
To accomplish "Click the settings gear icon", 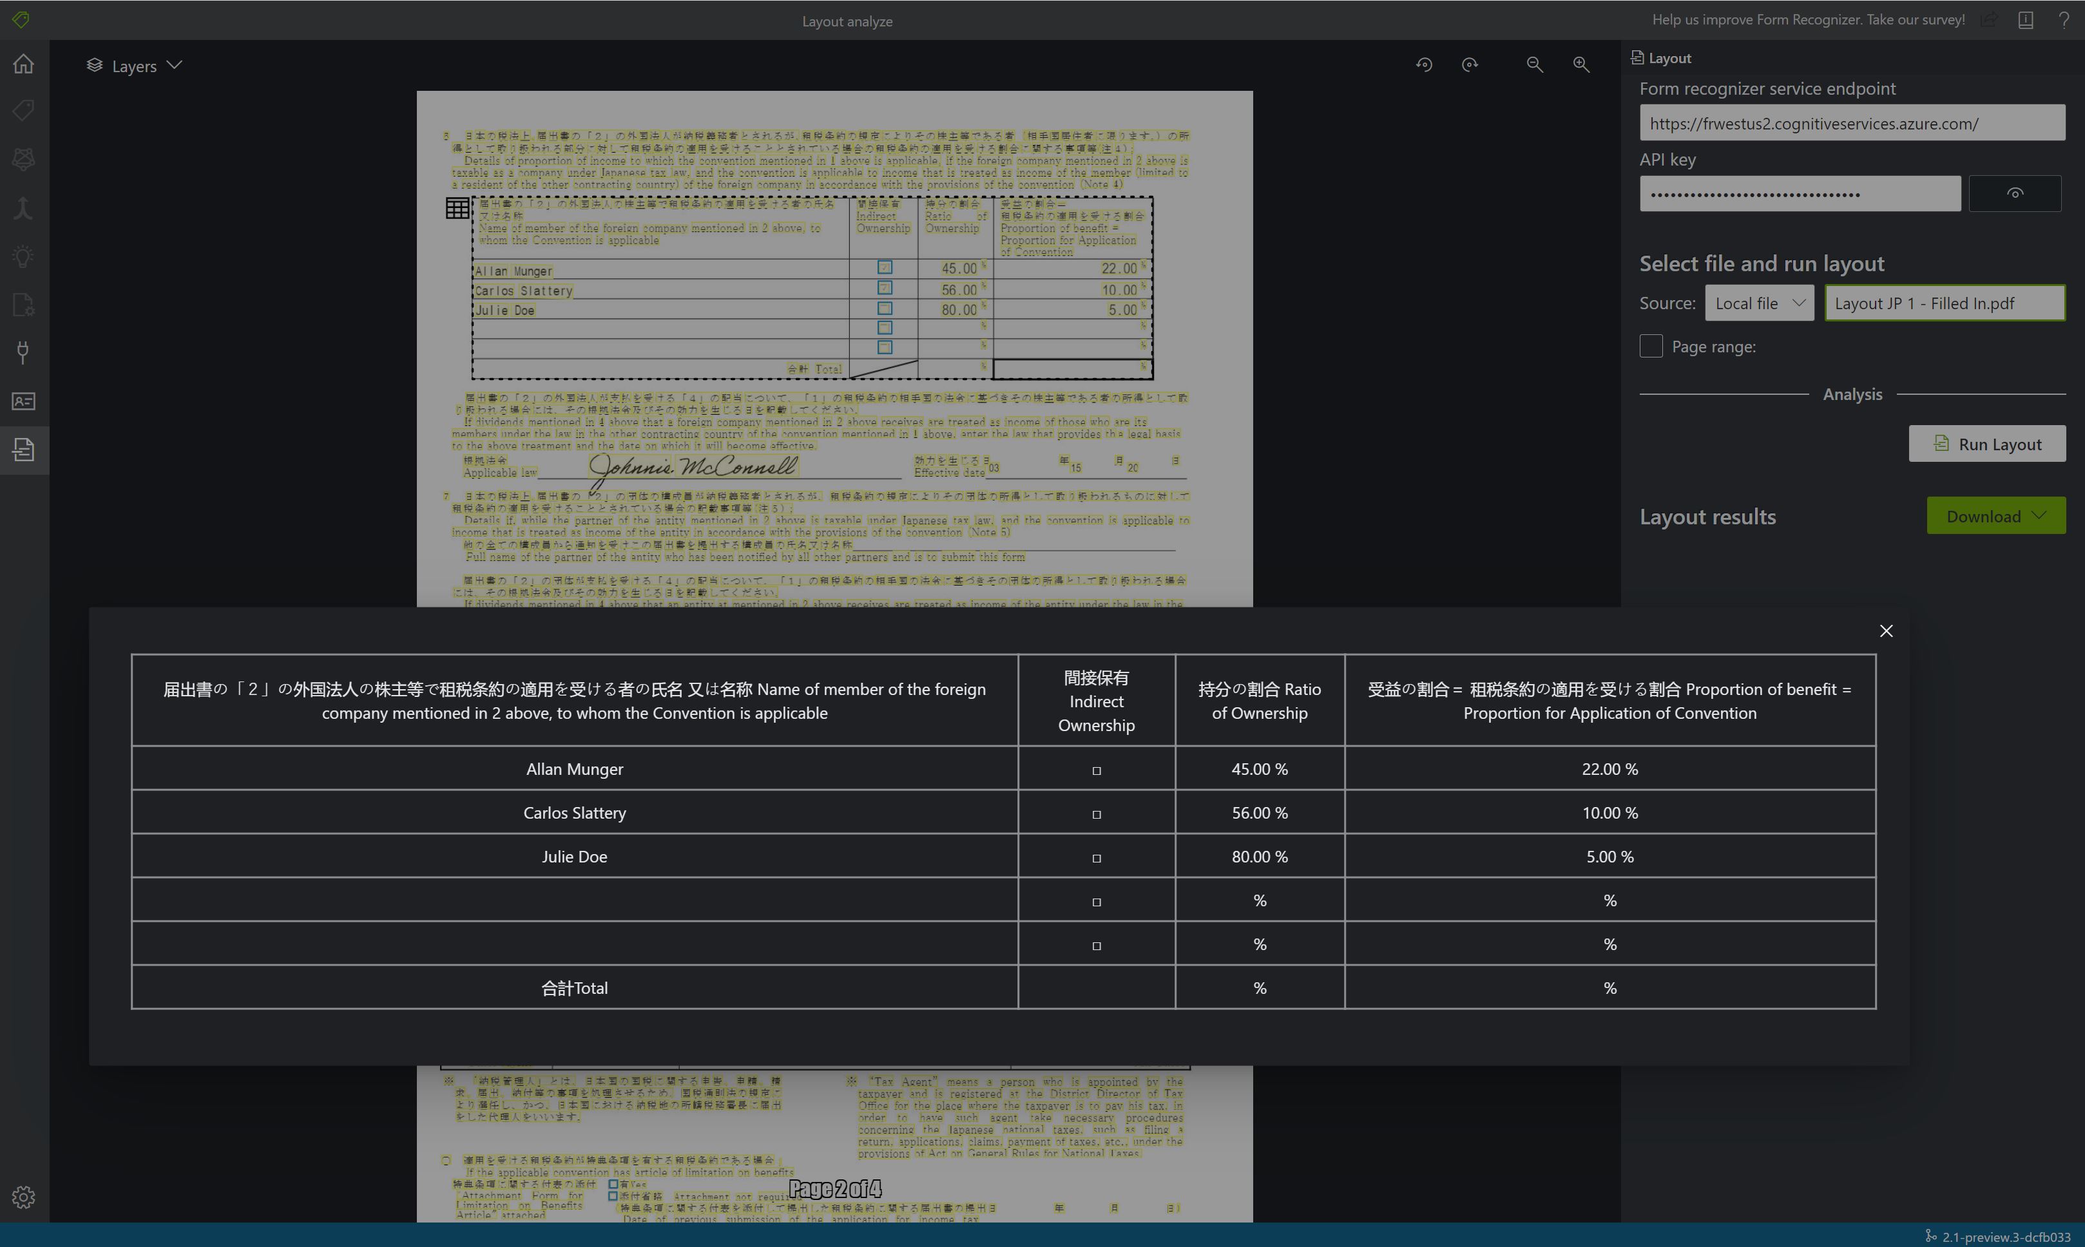I will [24, 1198].
